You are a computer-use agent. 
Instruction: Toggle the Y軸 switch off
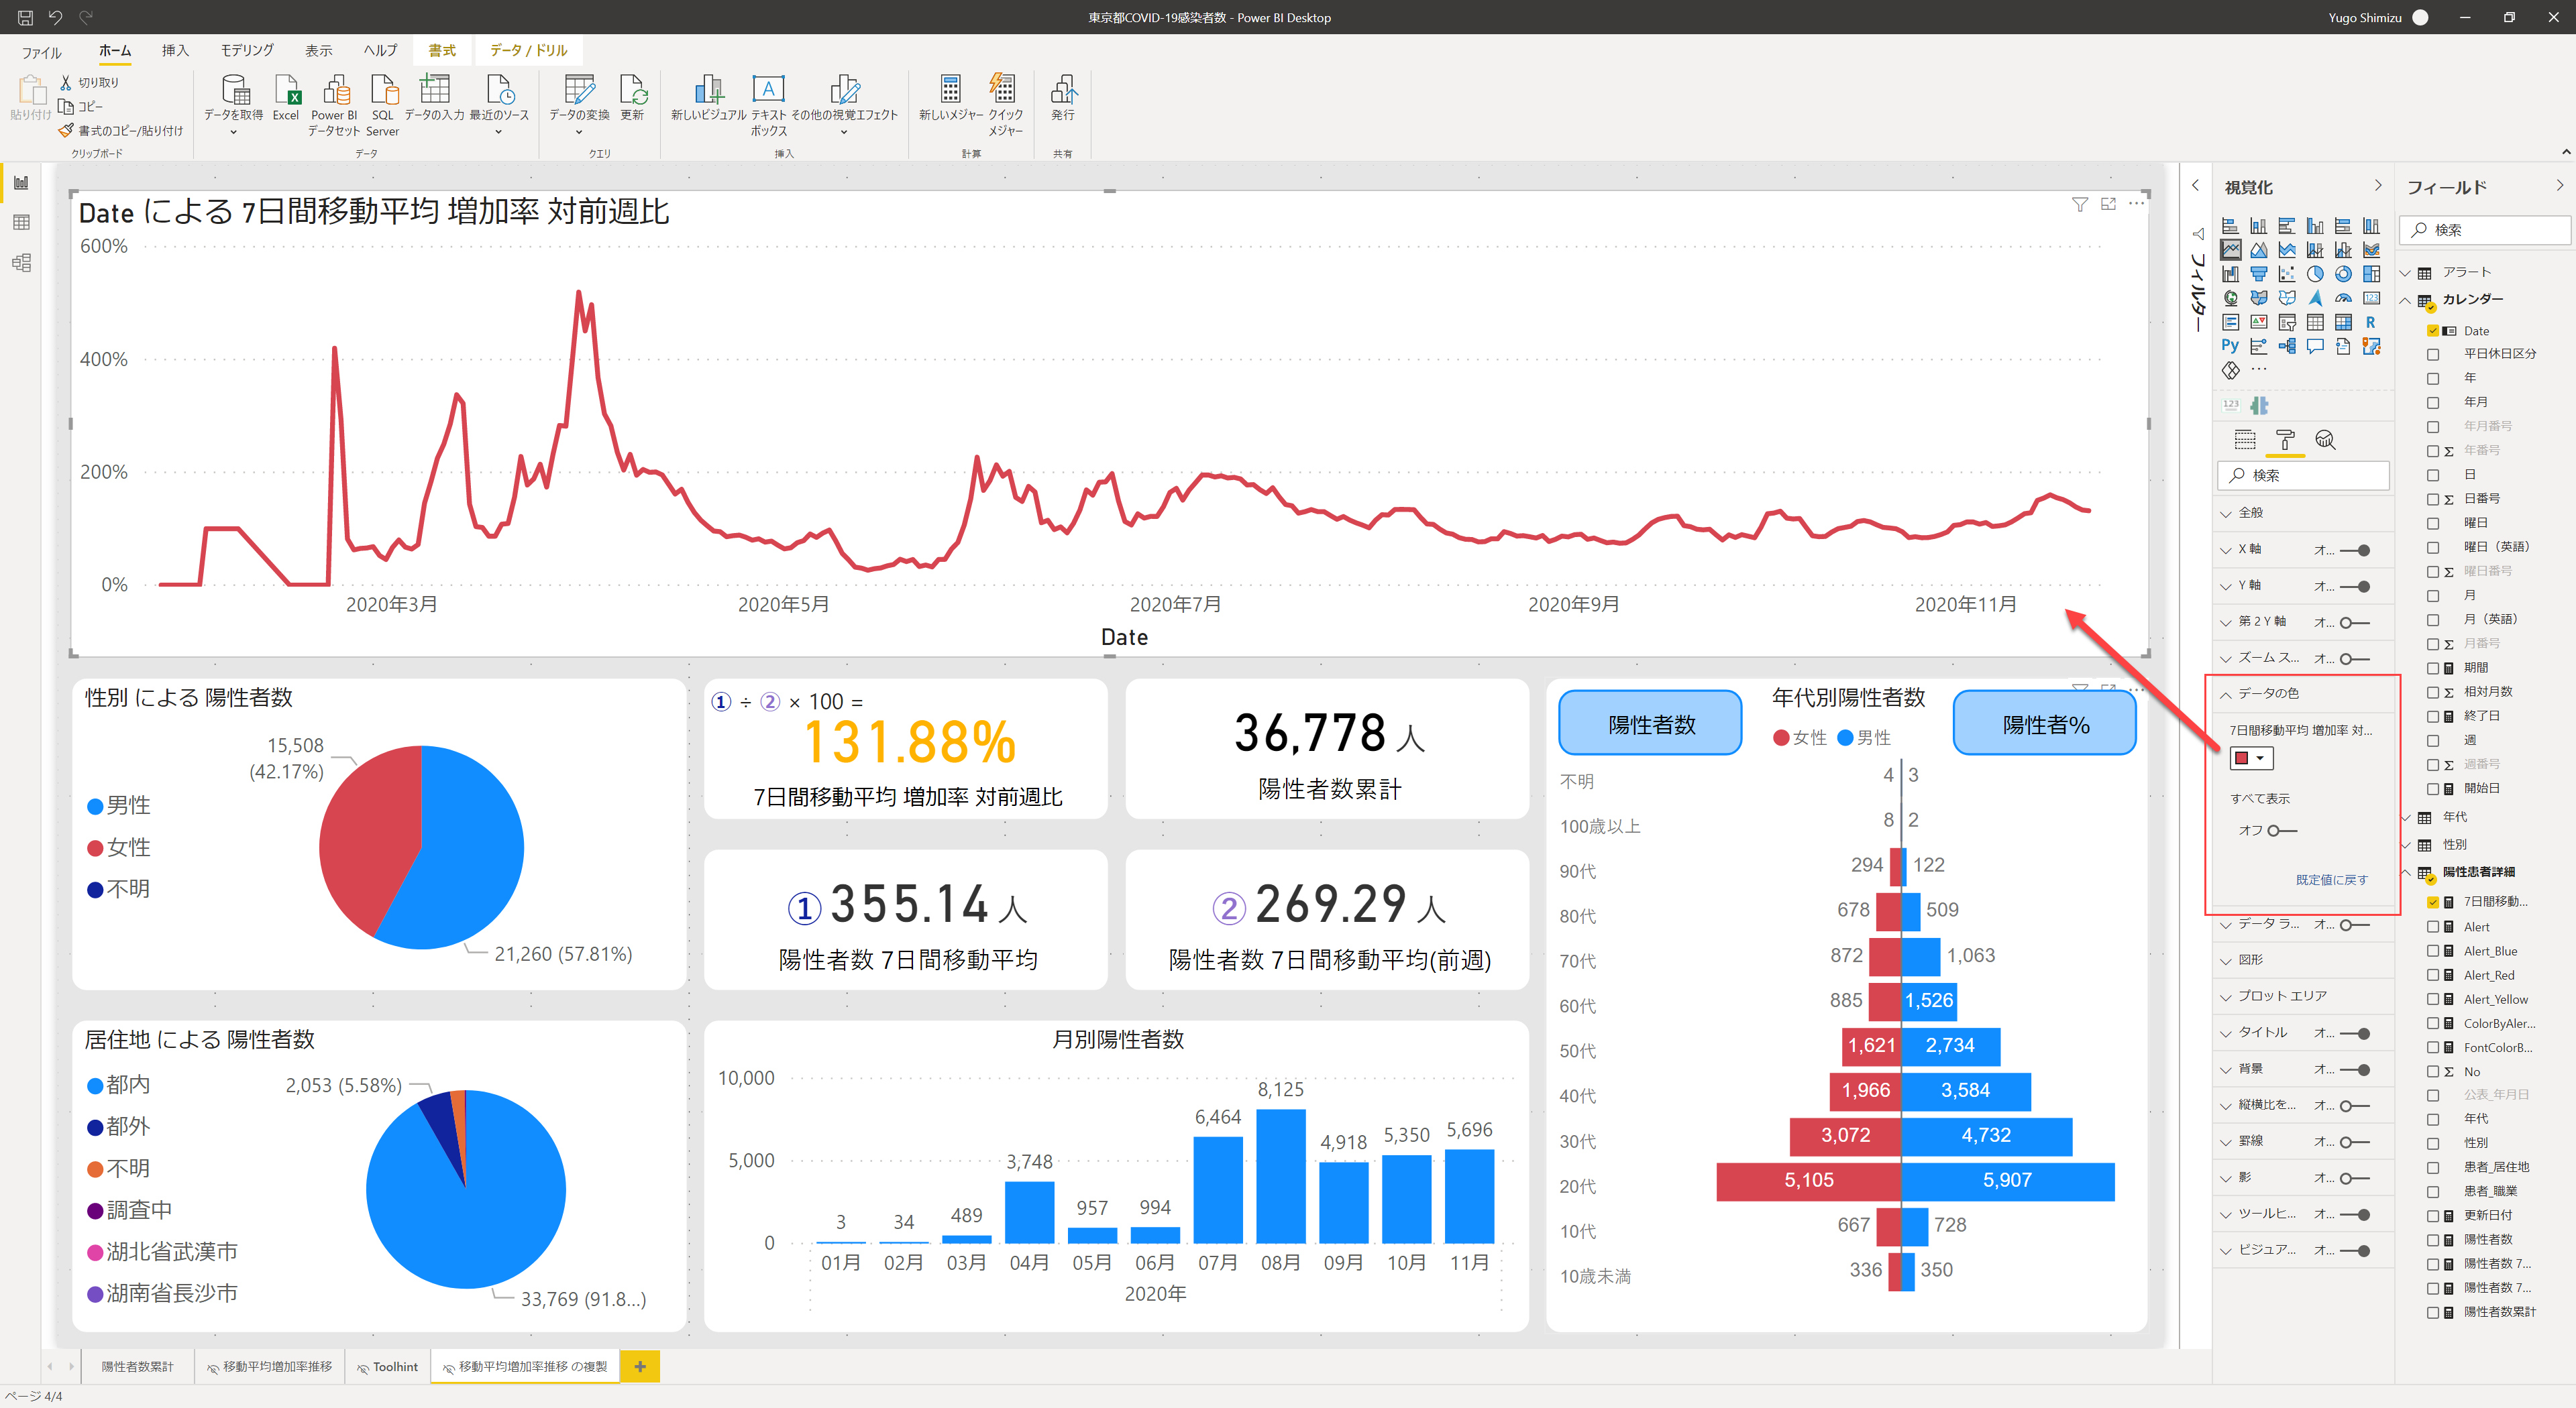(x=2355, y=587)
